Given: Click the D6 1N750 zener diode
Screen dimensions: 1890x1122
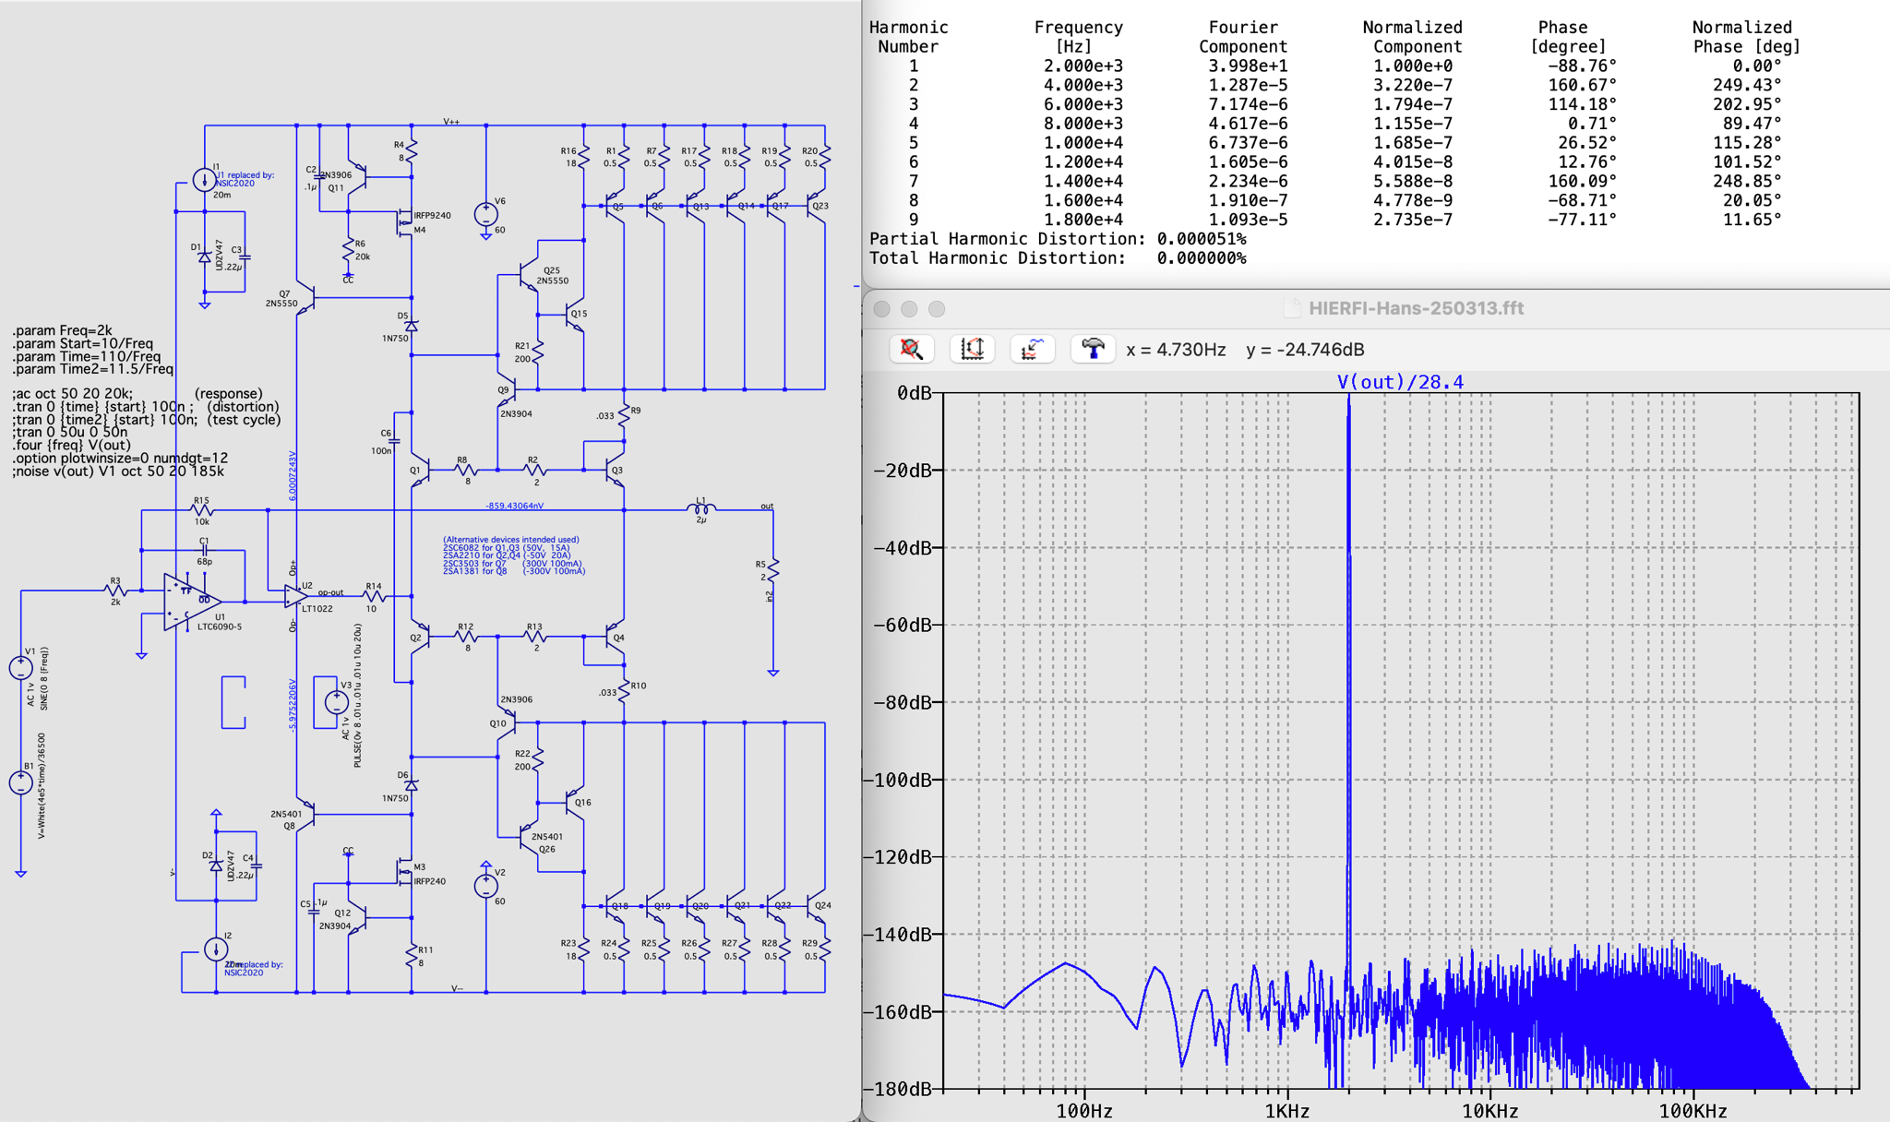Looking at the screenshot, I should (x=412, y=785).
